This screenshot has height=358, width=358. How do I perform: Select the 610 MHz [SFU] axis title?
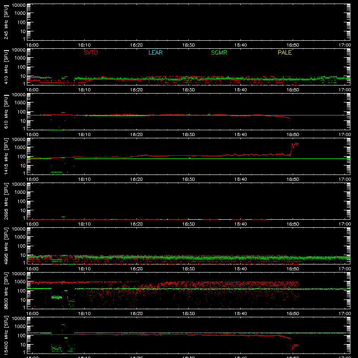click(6, 112)
